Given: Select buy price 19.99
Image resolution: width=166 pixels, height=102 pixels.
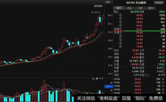Looking at the screenshot, I should [139, 36].
